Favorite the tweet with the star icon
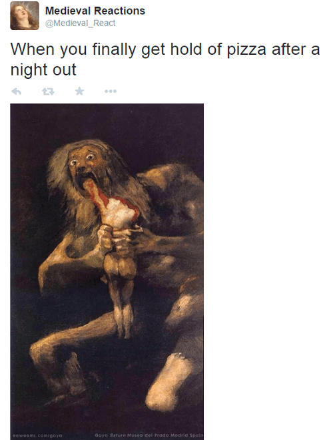Image resolution: width=333 pixels, height=440 pixels. (79, 91)
